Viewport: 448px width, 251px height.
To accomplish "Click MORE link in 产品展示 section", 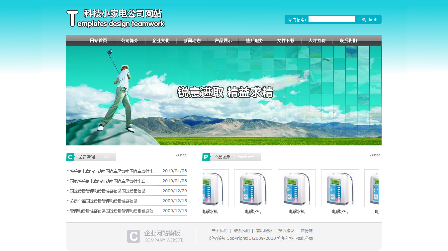I will pyautogui.click(x=375, y=155).
